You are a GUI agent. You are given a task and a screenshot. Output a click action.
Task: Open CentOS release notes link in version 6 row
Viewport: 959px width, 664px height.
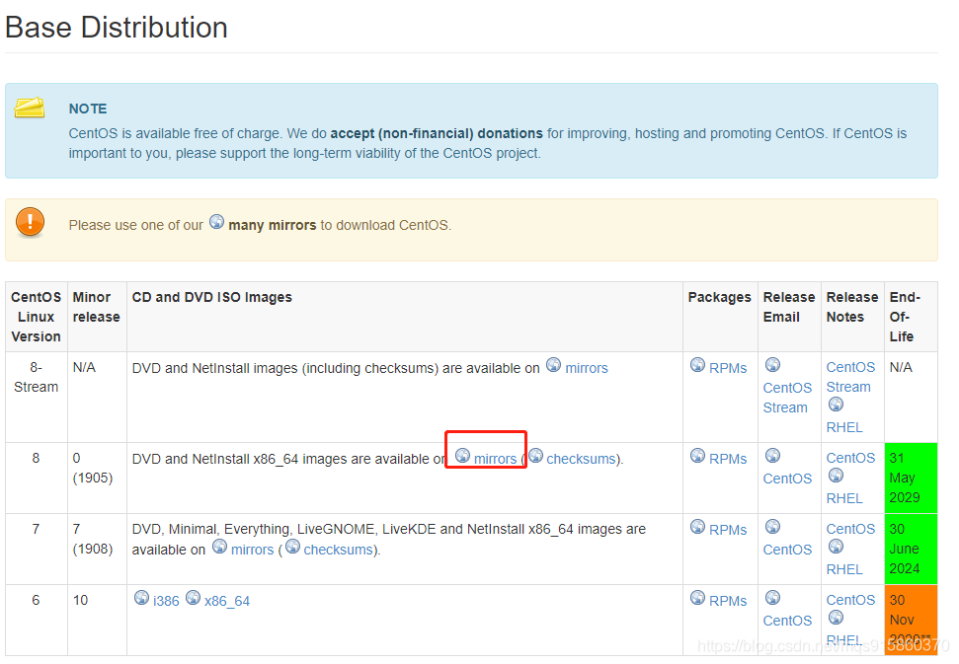(x=850, y=600)
